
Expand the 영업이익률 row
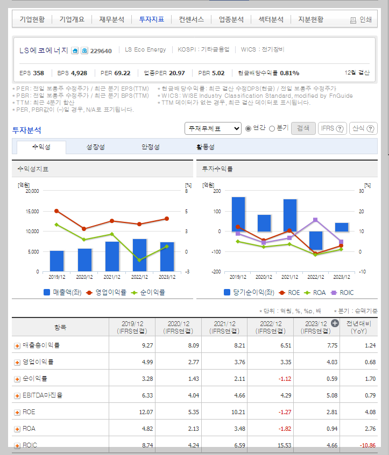pyautogui.click(x=17, y=363)
